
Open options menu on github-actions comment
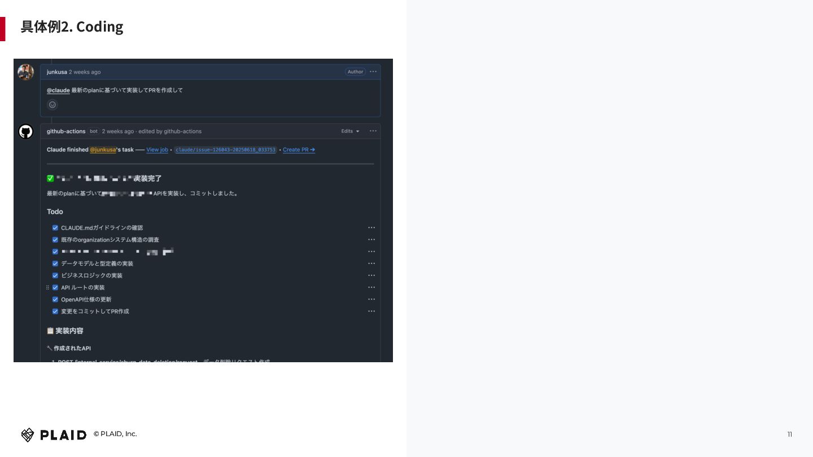coord(373,131)
